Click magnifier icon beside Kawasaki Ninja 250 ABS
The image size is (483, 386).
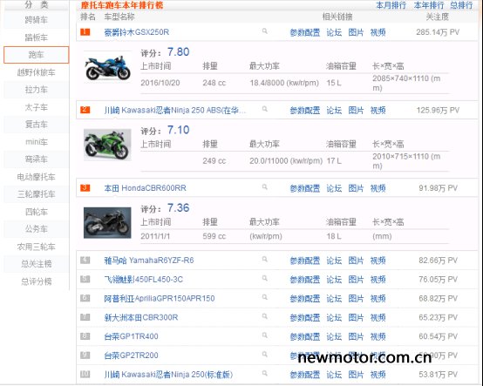point(264,109)
